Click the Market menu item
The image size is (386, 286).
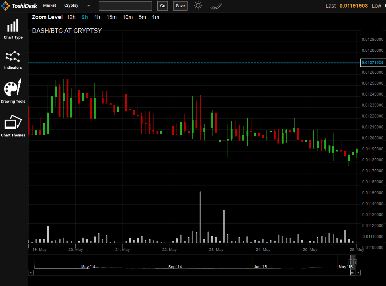(x=50, y=5)
